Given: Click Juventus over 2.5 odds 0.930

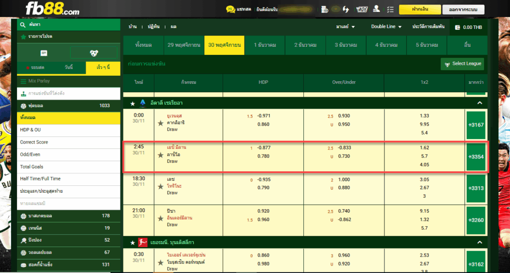Looking at the screenshot, I should pos(344,116).
